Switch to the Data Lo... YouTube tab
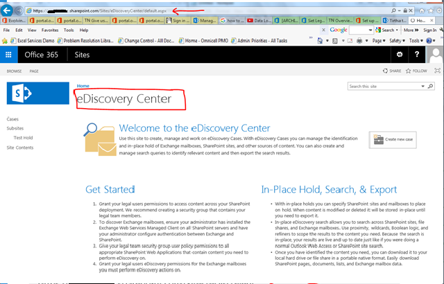Viewport: 444px width, 284px height. pyautogui.click(x=259, y=20)
